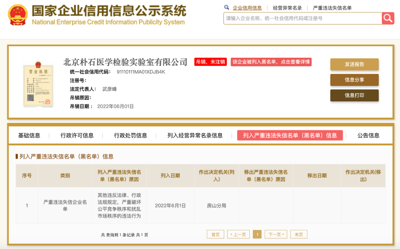This screenshot has height=249, width=400.
Task: Switch to the 行政许可信息 tab
Action: (77, 135)
